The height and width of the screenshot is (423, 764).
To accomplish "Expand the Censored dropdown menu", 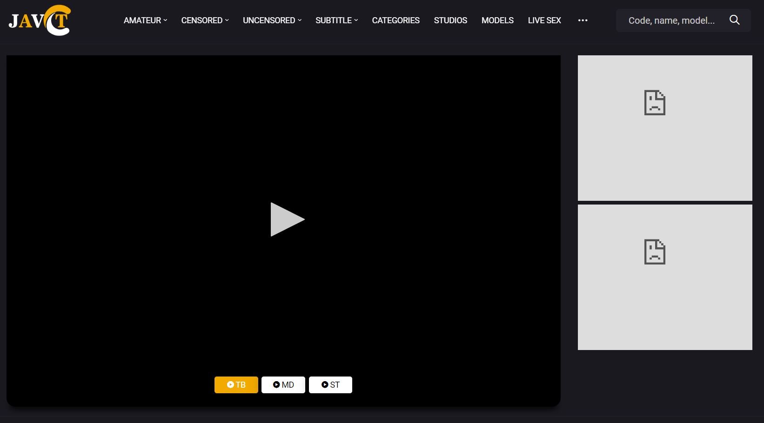I will click(x=205, y=20).
